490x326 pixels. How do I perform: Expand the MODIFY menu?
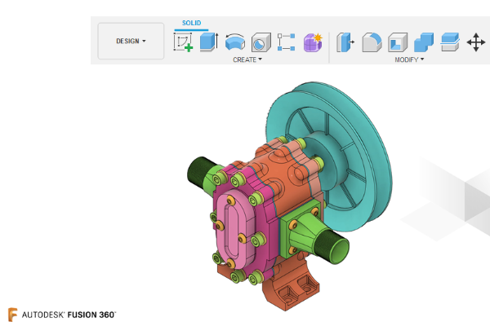point(409,59)
